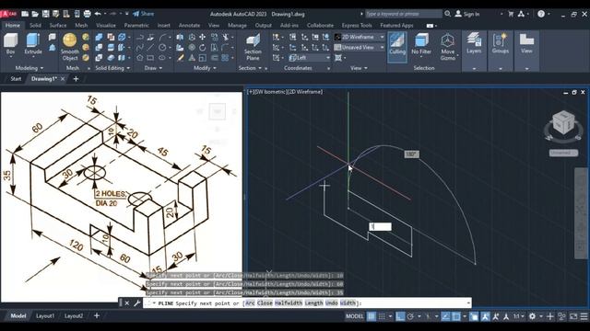The width and height of the screenshot is (590, 331).
Task: Click the Autodesk App Store cart icon
Action: (x=511, y=14)
